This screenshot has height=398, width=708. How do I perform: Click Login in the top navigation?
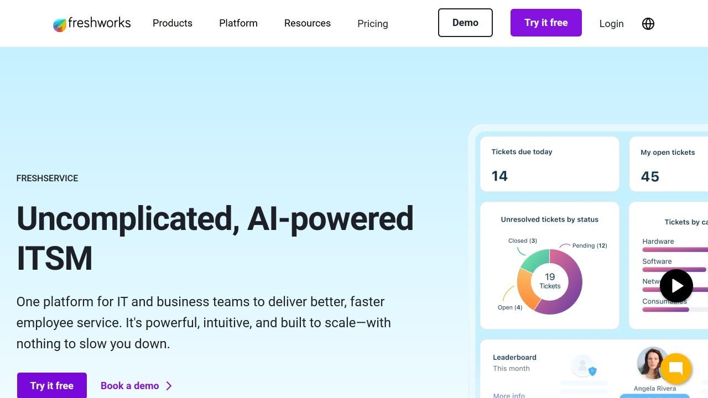[611, 23]
